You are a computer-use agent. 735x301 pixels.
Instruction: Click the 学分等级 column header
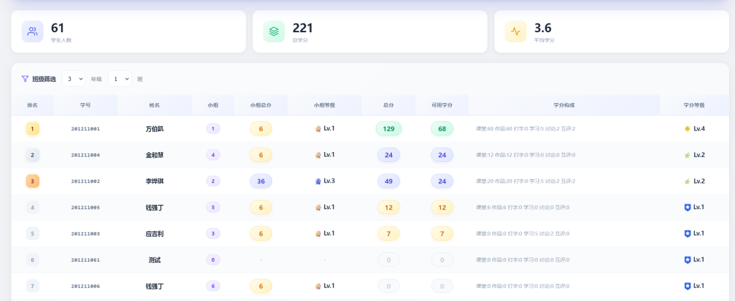(694, 105)
